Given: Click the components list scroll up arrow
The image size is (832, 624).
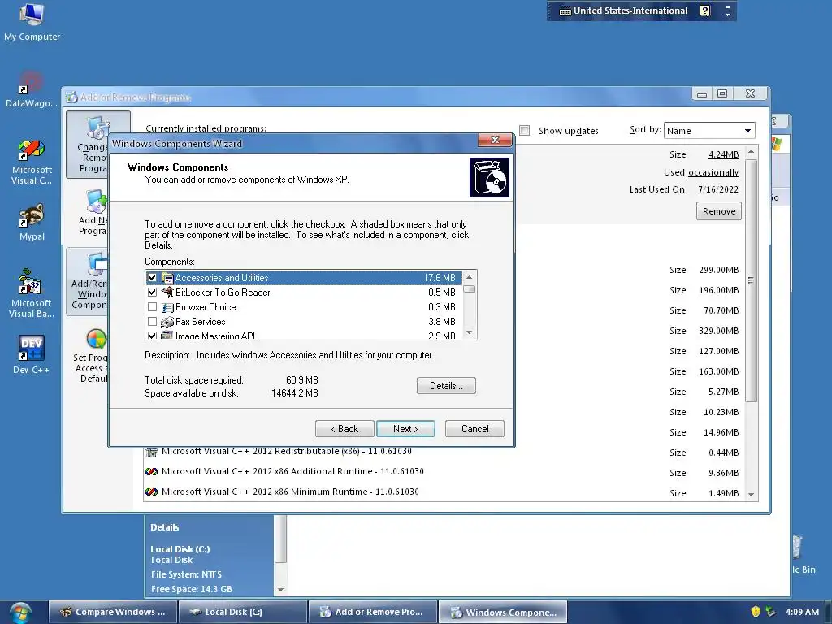Looking at the screenshot, I should [x=469, y=277].
